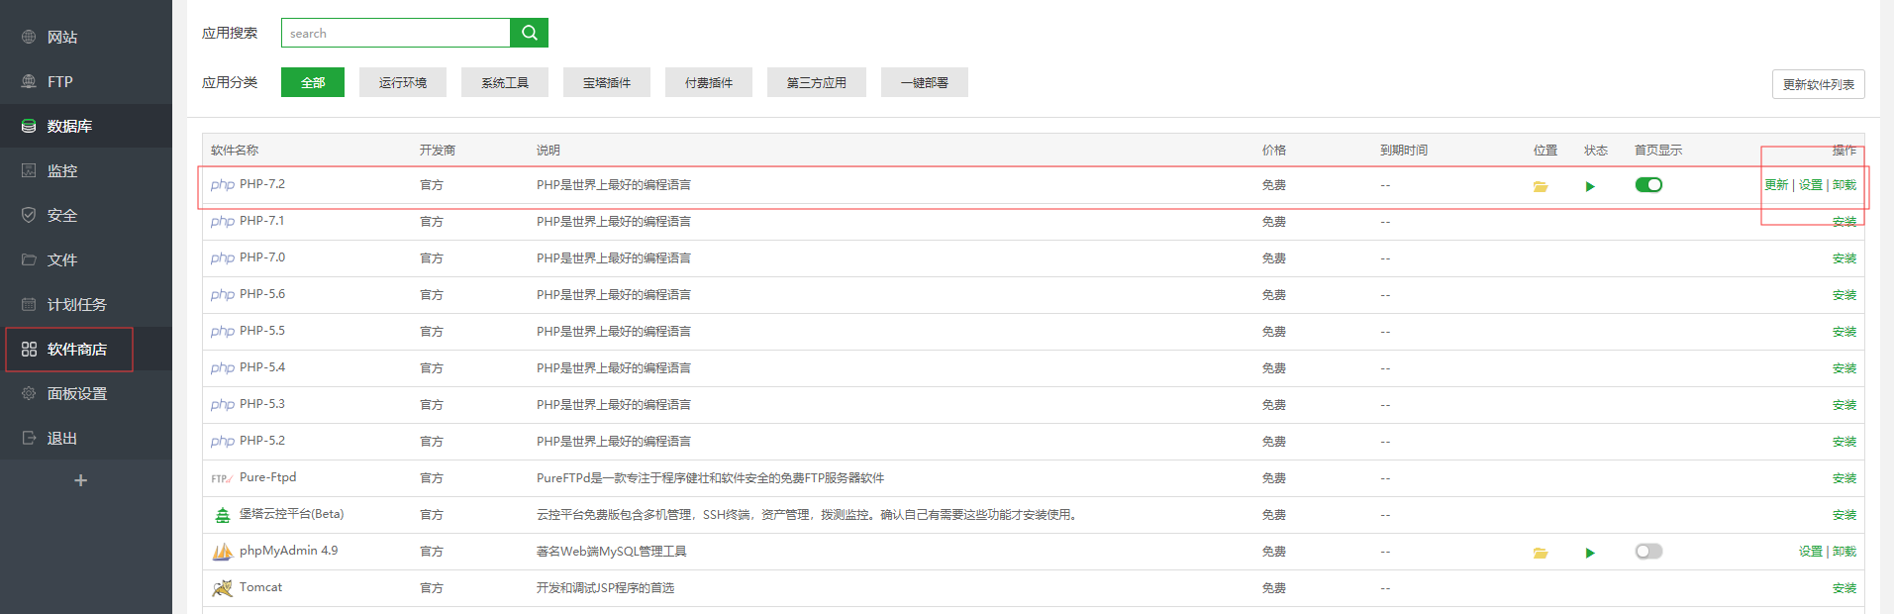Viewport: 1894px width, 614px height.
Task: Click 安装 link for PHP-5.2
Action: tap(1844, 442)
